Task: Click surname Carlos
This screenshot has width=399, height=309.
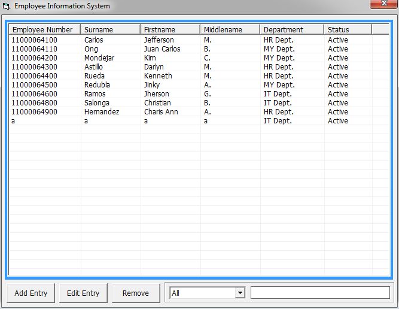Action: tap(94, 40)
